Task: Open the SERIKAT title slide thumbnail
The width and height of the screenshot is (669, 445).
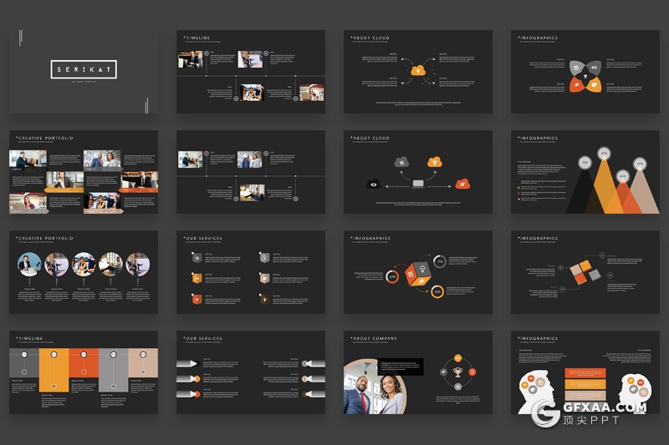Action: click(x=83, y=72)
